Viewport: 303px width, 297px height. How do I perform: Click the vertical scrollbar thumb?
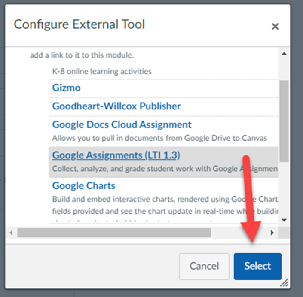click(x=284, y=120)
